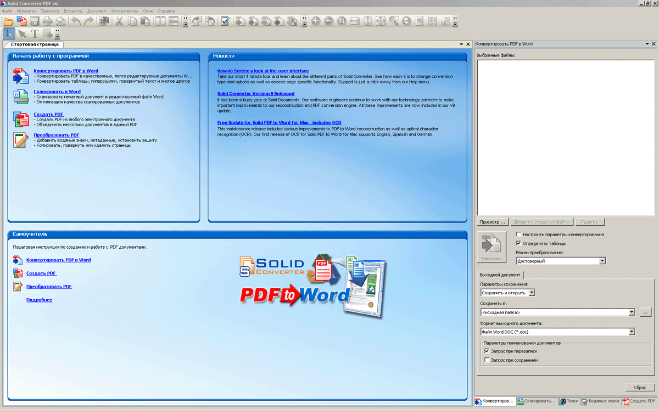659x411 pixels.
Task: Enable 'Настроить параметры конвертирования' checkbox
Action: (x=519, y=234)
